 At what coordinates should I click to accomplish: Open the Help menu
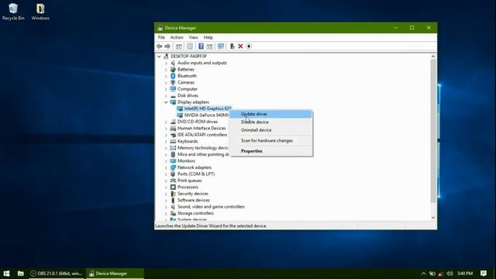click(208, 37)
